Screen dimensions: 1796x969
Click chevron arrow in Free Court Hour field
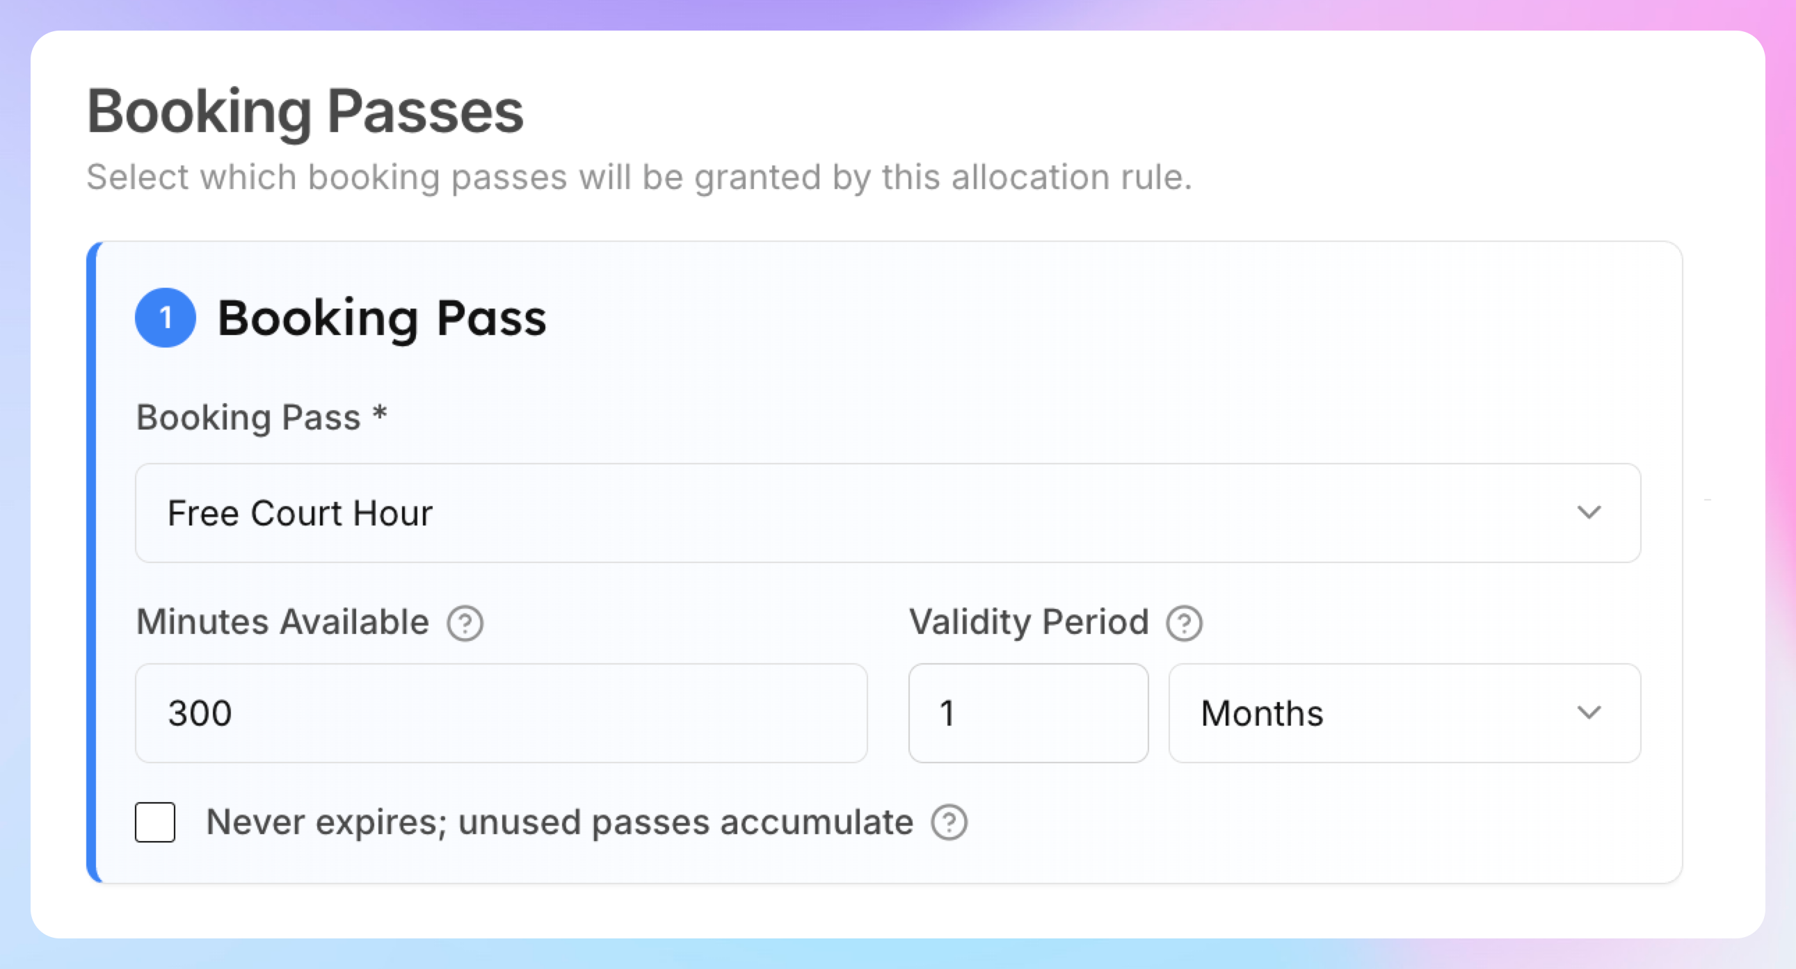point(1589,514)
